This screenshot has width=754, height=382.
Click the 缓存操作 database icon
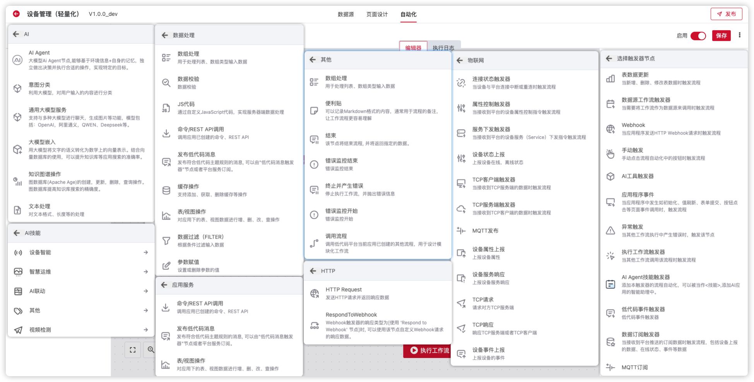pyautogui.click(x=166, y=190)
